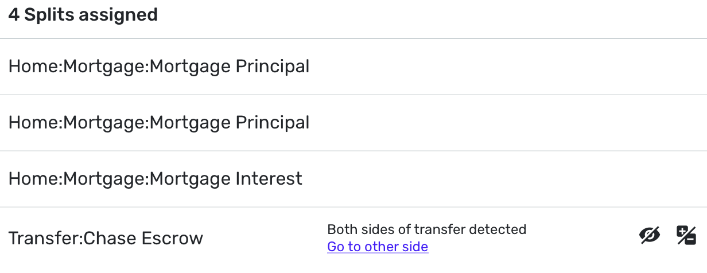Select the Transfer:Chase Escrow split row
707x273 pixels.
[106, 239]
